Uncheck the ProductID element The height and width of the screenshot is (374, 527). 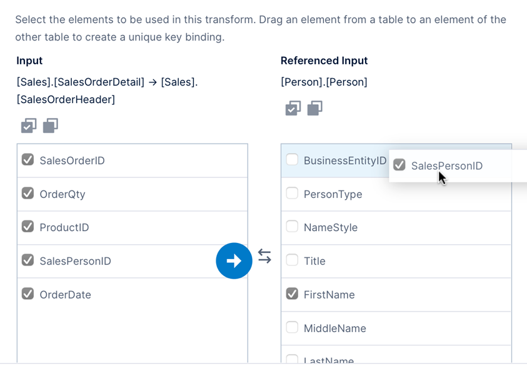(28, 227)
